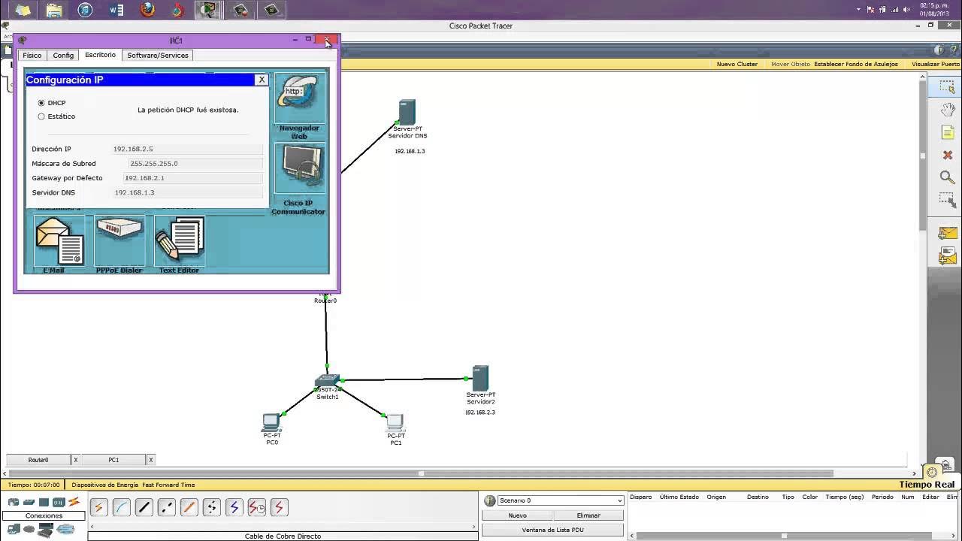Choose the Place Note tool
The height and width of the screenshot is (541, 962).
tap(947, 132)
